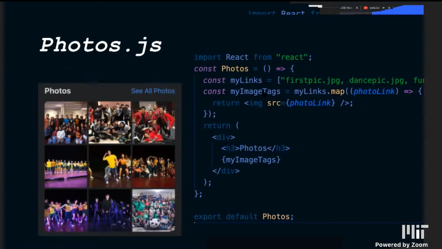This screenshot has width=442, height=249.
Task: Open the group sitting-on-floor photo thumbnail
Action: 110,123
